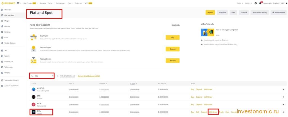Click the Transfer button
This screenshot has height=117, width=288.
coord(244,12)
